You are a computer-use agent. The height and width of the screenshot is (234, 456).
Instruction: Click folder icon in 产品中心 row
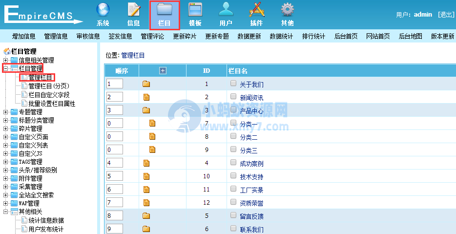click(x=146, y=110)
